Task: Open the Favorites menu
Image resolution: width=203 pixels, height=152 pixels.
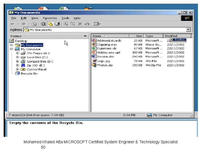Action: 50,18
